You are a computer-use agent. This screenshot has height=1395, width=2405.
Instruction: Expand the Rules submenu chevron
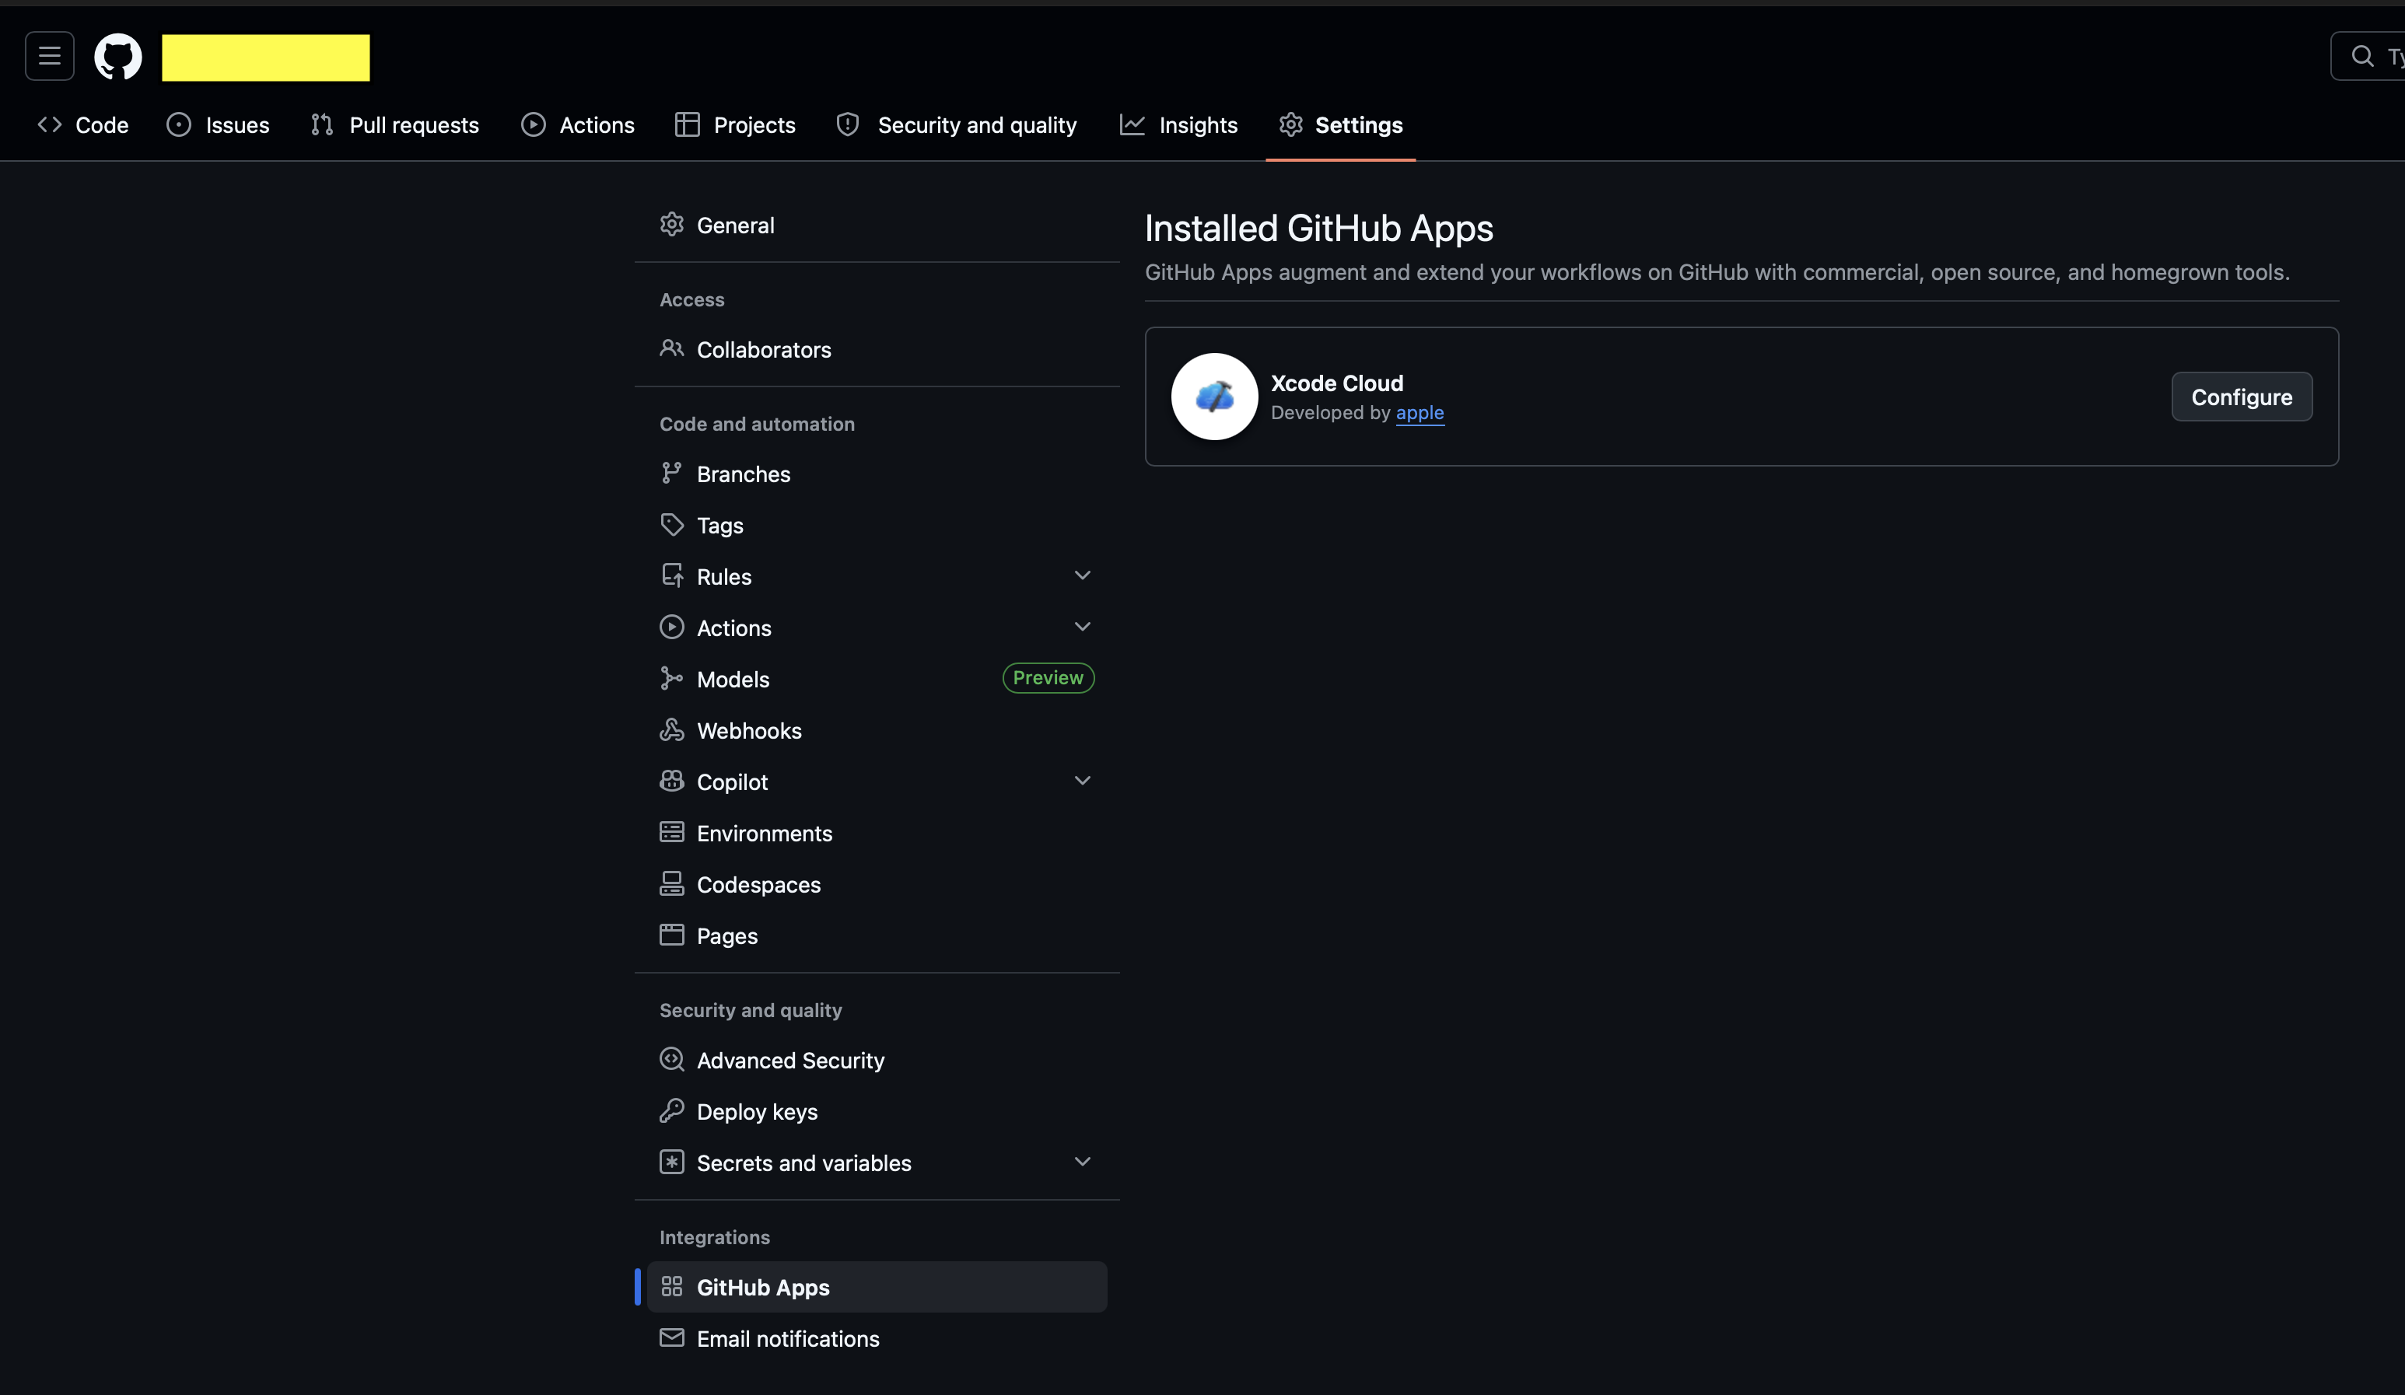[x=1082, y=575]
